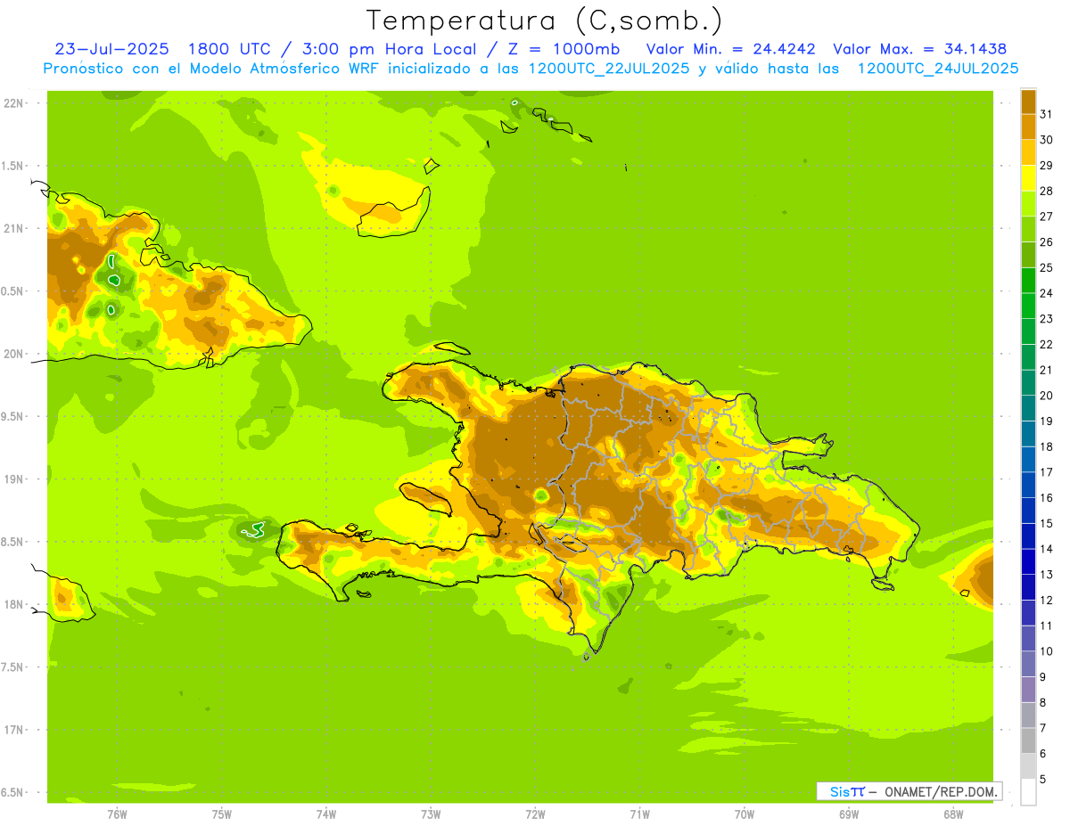The image size is (1070, 826).
Task: Click the colorbar label '20'
Action: coord(1046,396)
